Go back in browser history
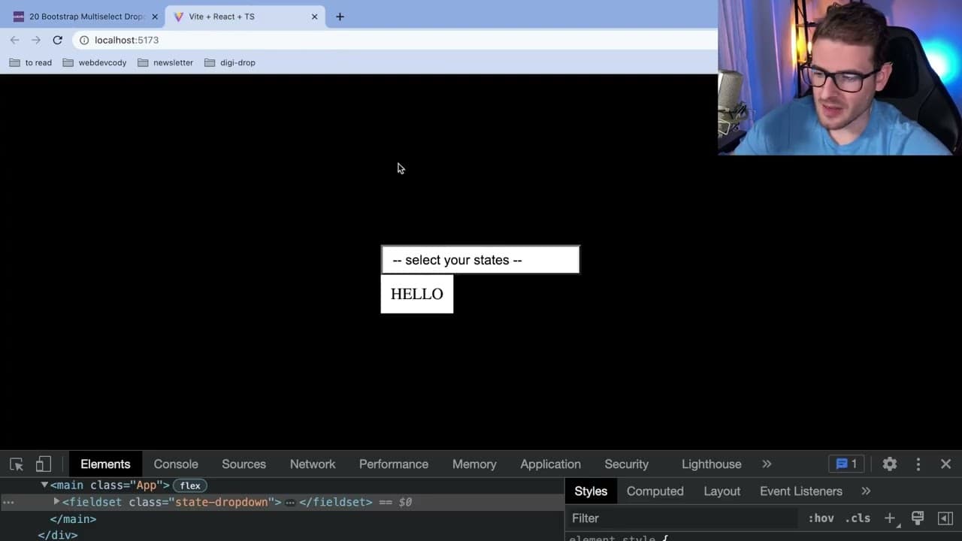This screenshot has height=541, width=962. (x=15, y=40)
